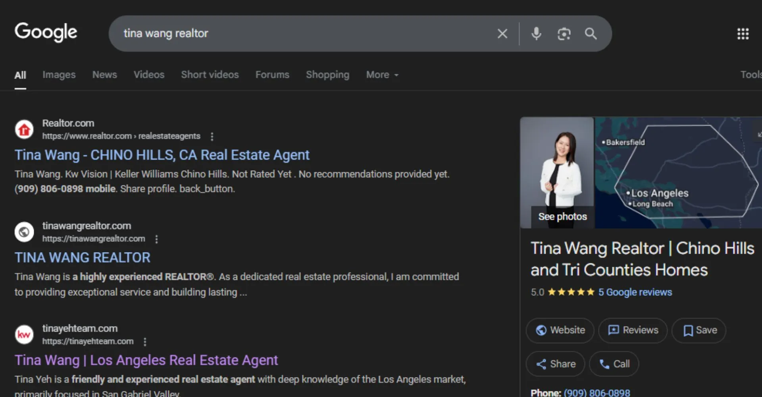Open Google Lens image search icon
Screen dimensions: 762x397
coord(564,34)
